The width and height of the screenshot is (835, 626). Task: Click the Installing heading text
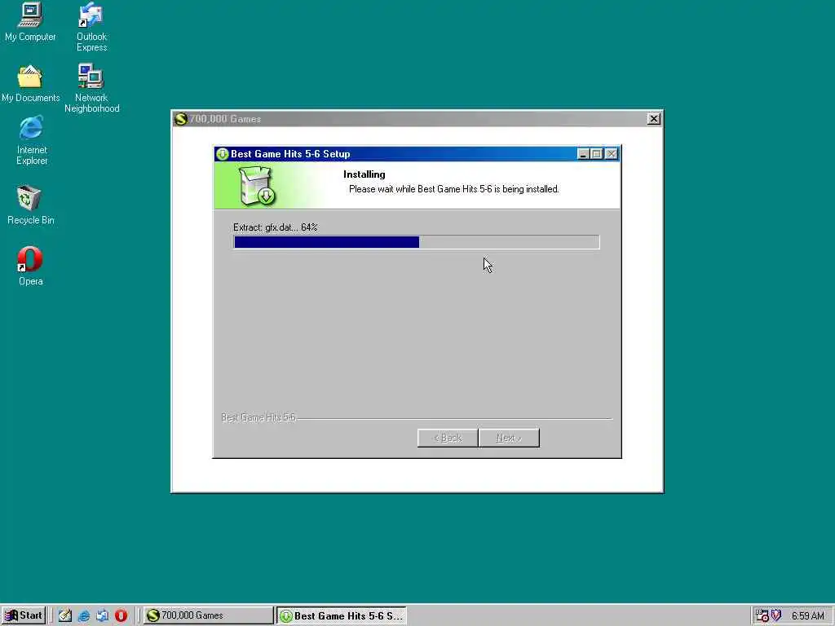pyautogui.click(x=364, y=174)
